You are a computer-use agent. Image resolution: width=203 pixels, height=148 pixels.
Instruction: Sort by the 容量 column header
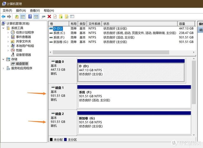point(186,24)
